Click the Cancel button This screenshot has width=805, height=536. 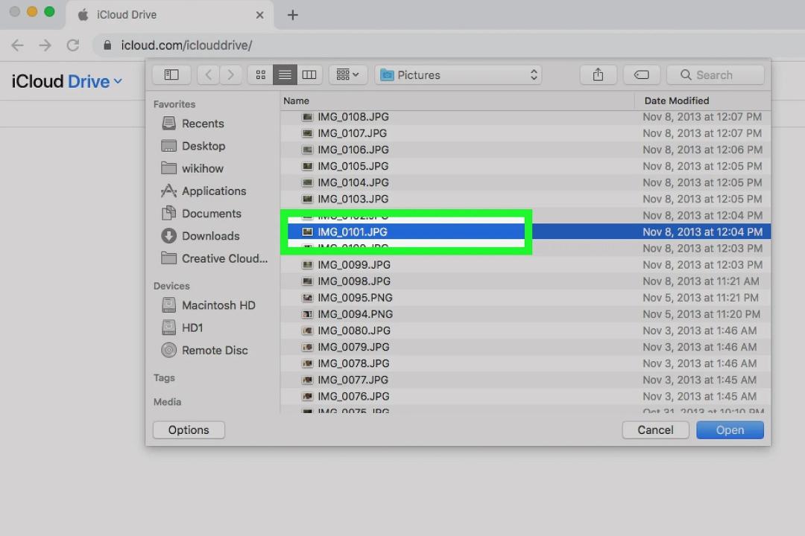[656, 430]
